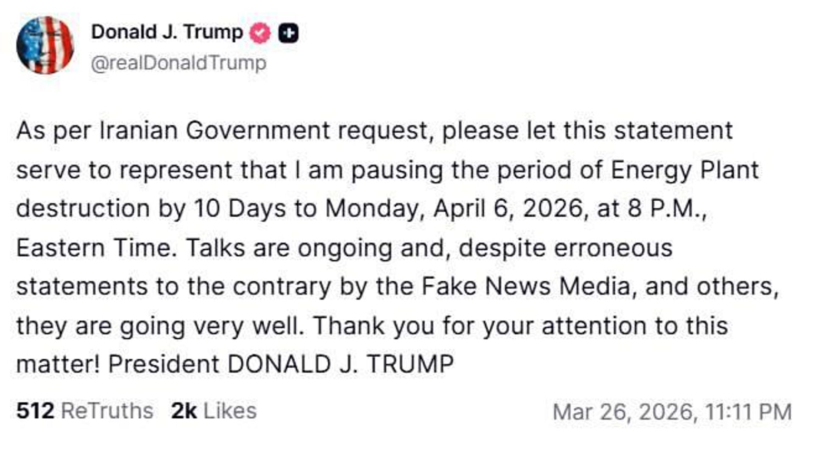
Task: Open the @realDonaldTrump handle link
Action: click(x=178, y=63)
